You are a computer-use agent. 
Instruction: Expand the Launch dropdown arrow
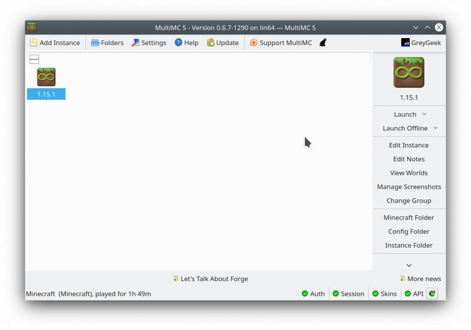pyautogui.click(x=424, y=114)
